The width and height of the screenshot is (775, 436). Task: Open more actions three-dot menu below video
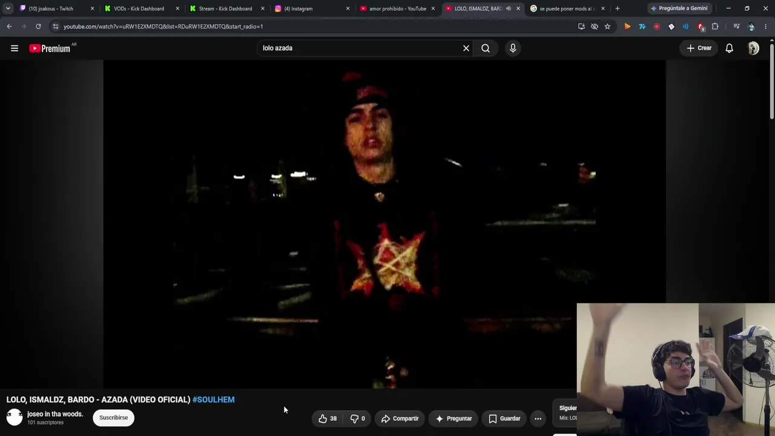coord(538,418)
